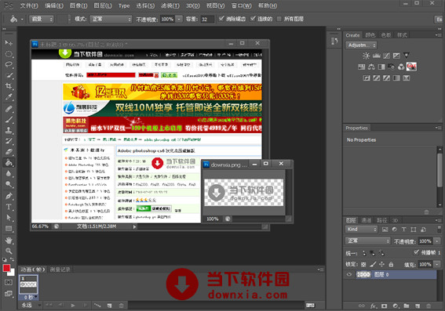Select the Horizontal Type tool
The image size is (445, 311).
pos(9,207)
